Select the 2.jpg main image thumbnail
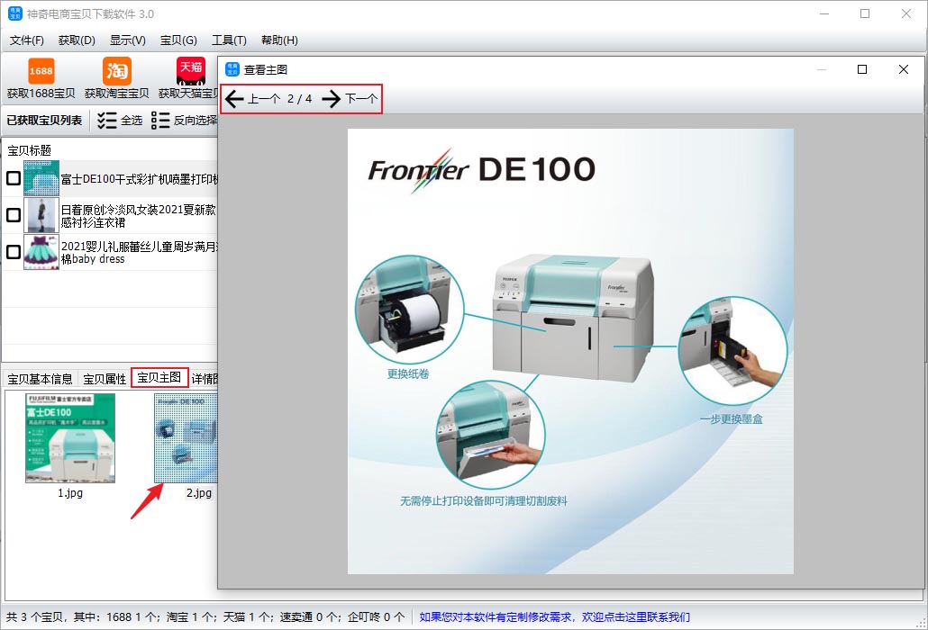 186,438
